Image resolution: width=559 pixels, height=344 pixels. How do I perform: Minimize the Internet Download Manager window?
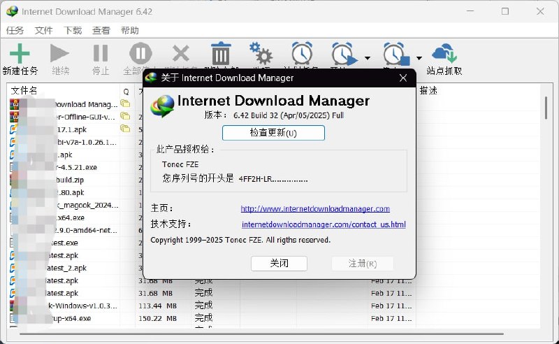click(x=470, y=11)
